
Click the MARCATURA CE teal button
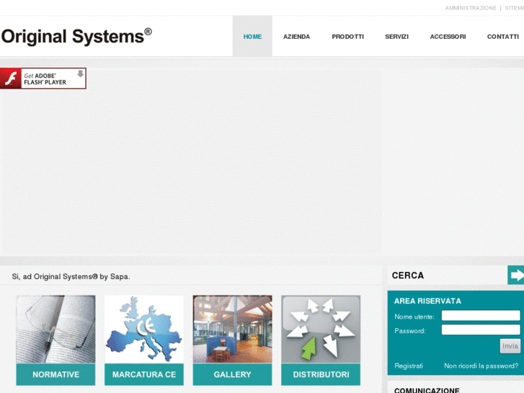[144, 374]
